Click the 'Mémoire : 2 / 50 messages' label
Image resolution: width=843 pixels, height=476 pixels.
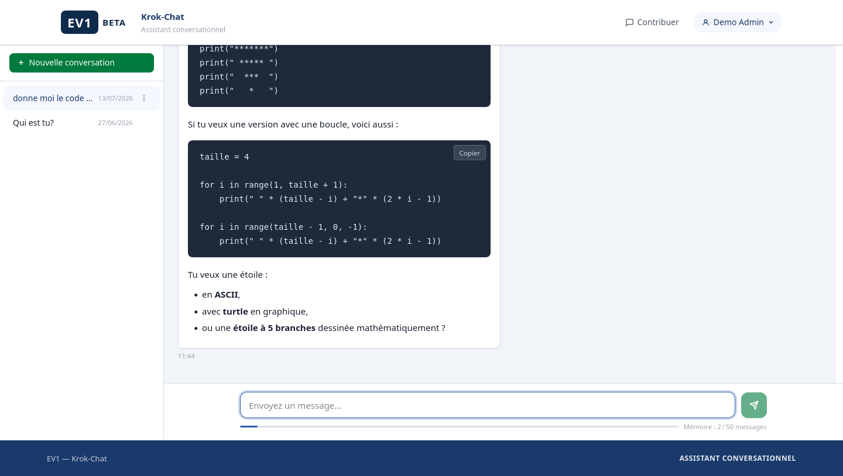click(725, 427)
